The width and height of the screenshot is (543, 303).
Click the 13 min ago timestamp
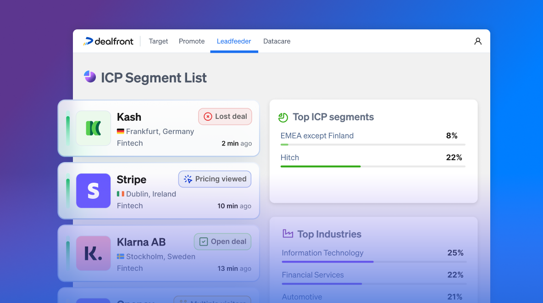pos(234,268)
